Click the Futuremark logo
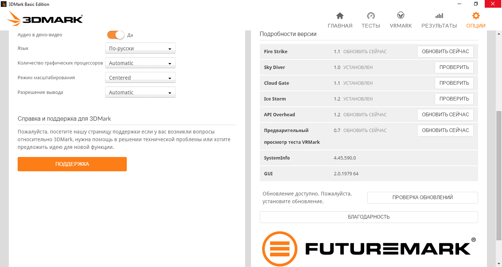502x267 pixels. [x=369, y=249]
